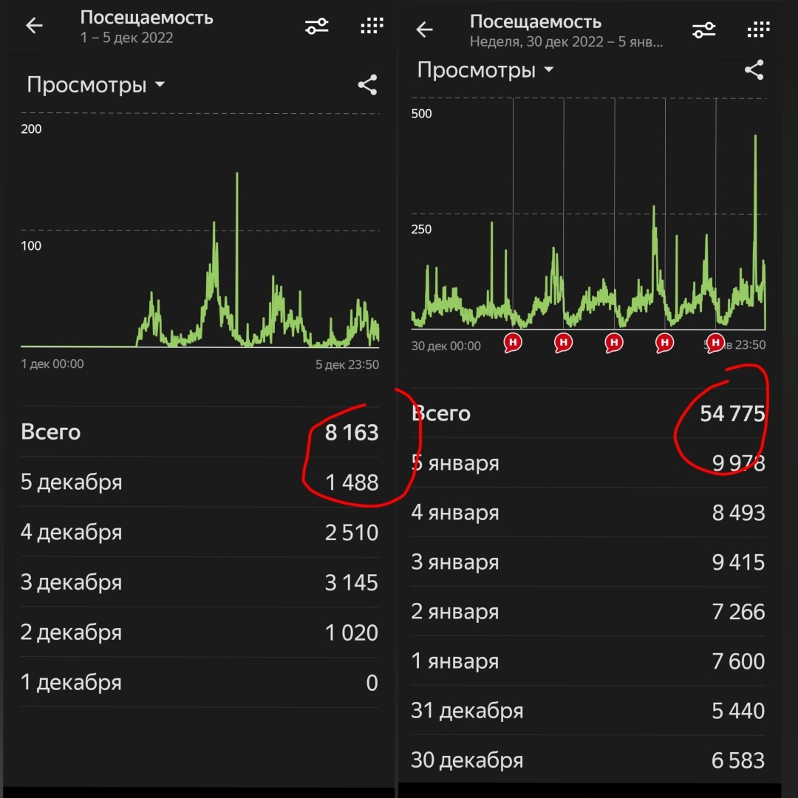Open the dotted grid menu in the left screen
Screen dimensions: 798x798
click(x=372, y=27)
